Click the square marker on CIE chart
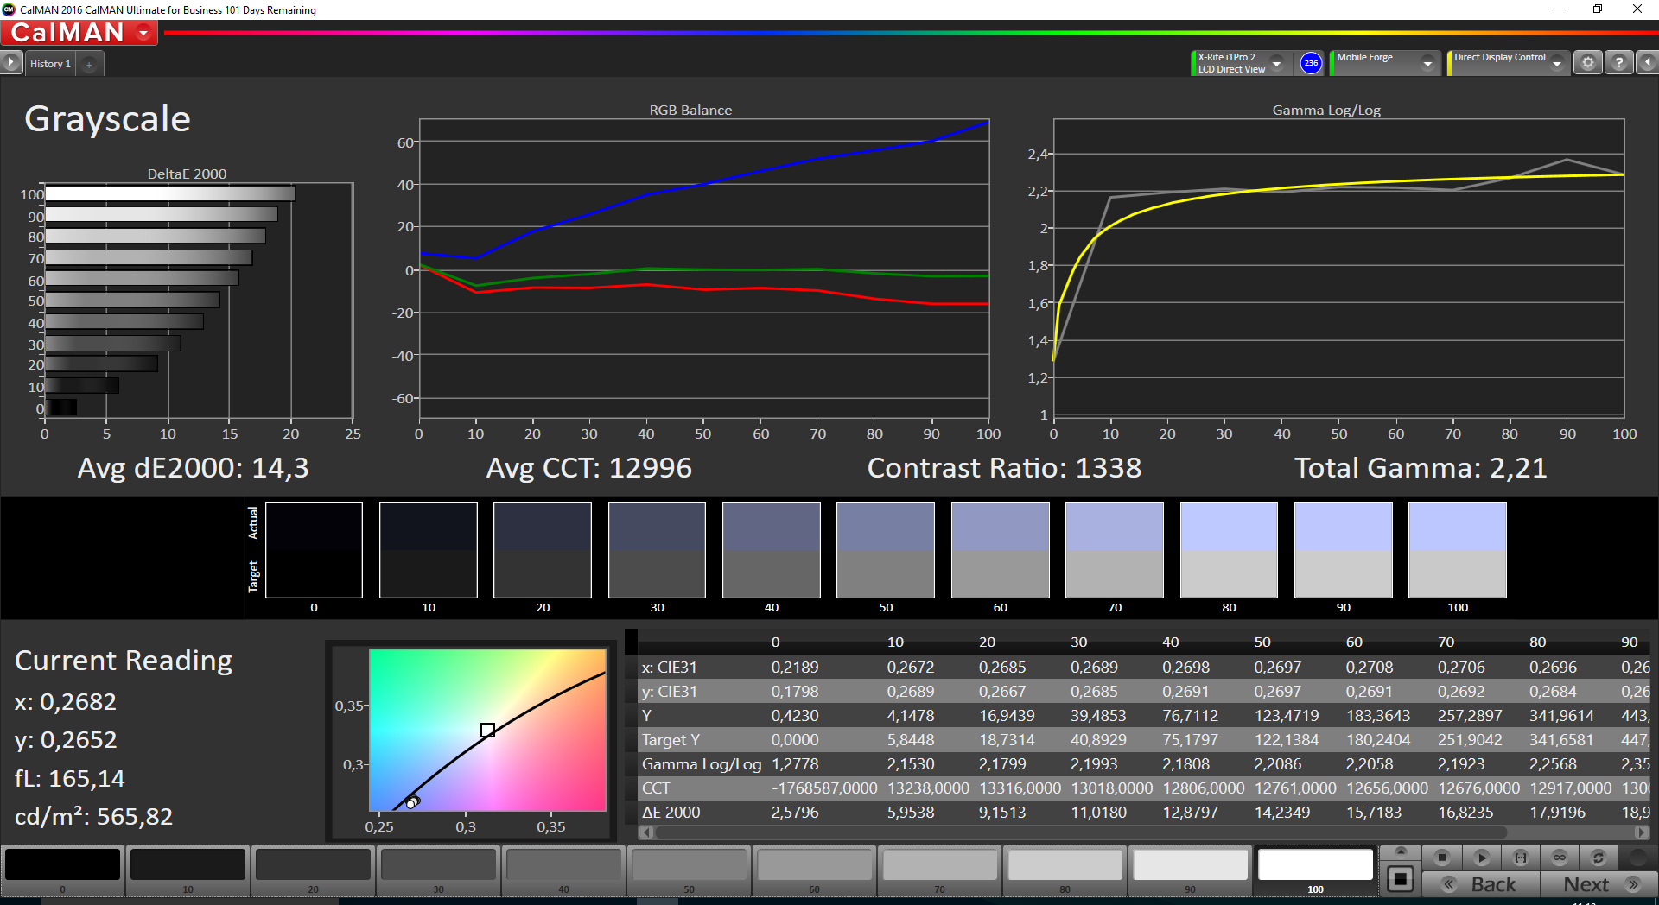 point(487,730)
